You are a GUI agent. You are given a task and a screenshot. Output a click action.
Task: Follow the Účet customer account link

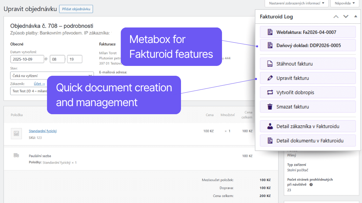(x=39, y=84)
